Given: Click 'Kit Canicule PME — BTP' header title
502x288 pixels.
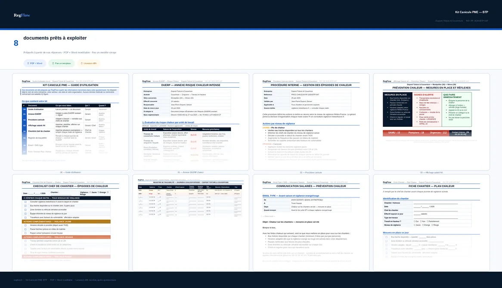Looking at the screenshot, I should [x=471, y=12].
